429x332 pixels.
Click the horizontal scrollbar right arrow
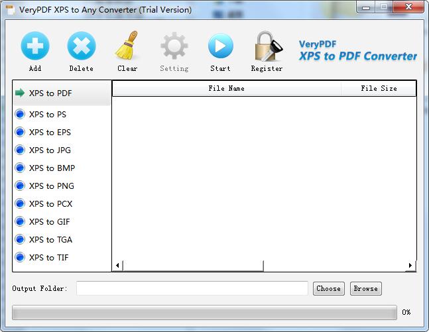(410, 266)
